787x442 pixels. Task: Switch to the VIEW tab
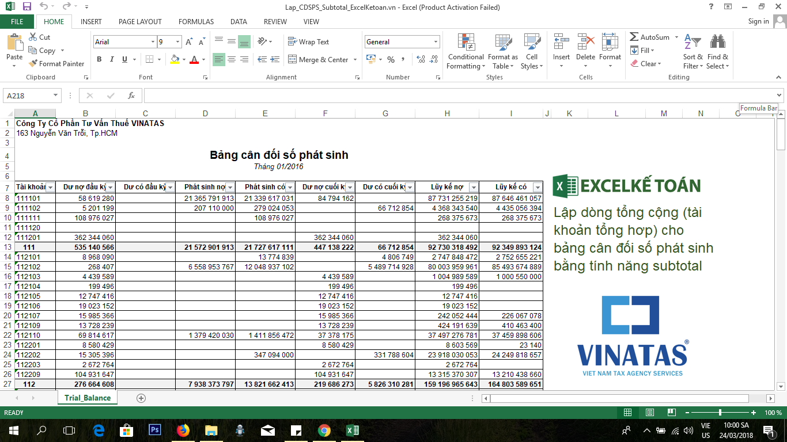coord(311,21)
